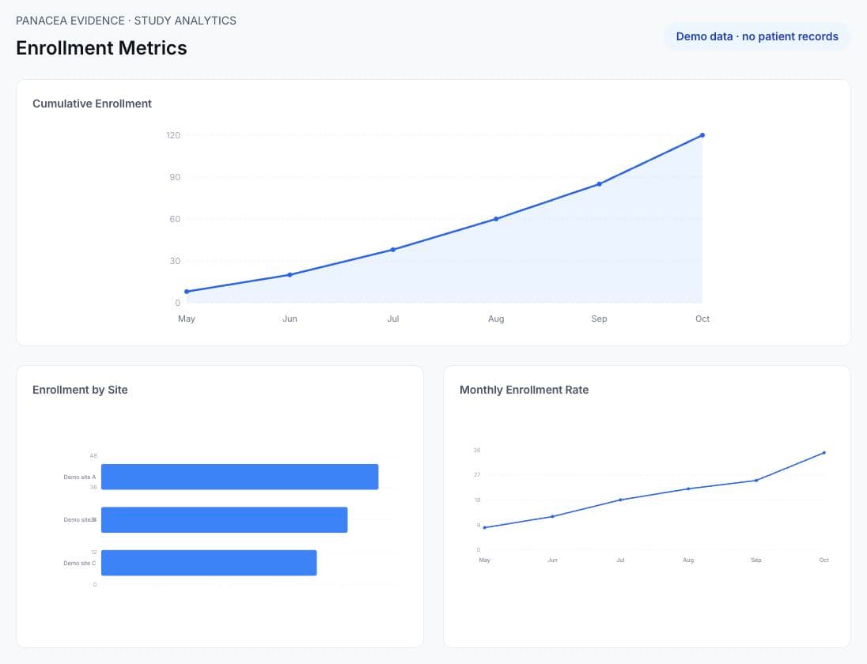
Task: Select the Sep data point in Cumulative Enrollment
Action: tap(600, 184)
